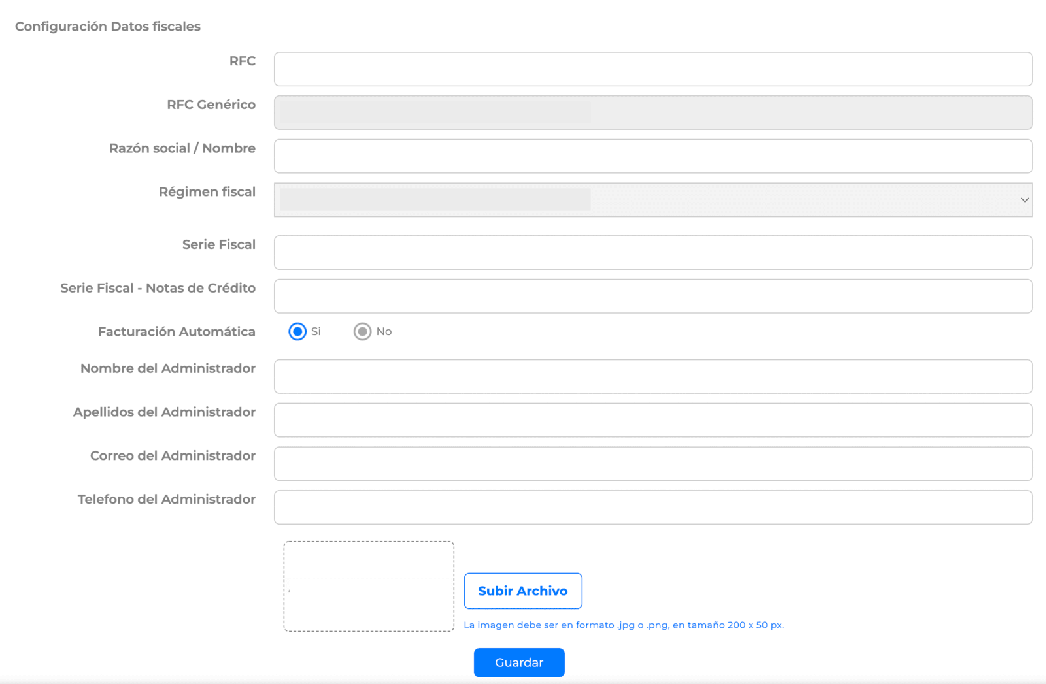Click the image format hint text
This screenshot has height=684, width=1046.
coord(624,625)
